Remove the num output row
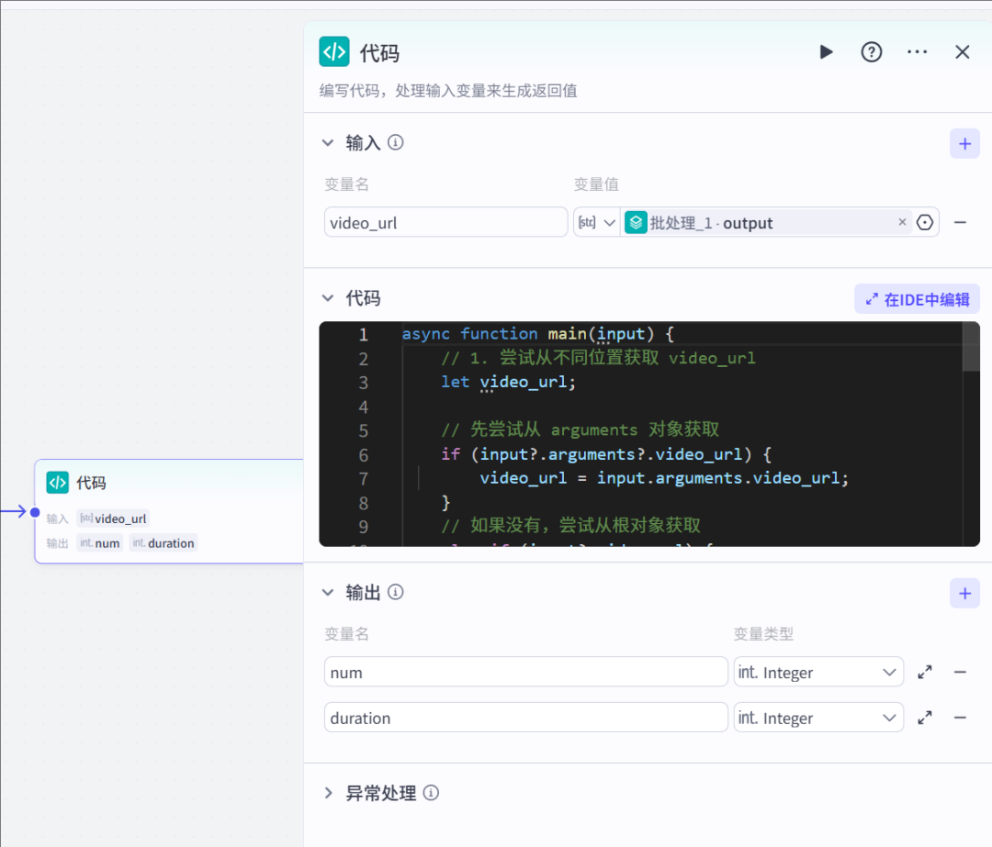This screenshot has height=847, width=992. point(960,672)
